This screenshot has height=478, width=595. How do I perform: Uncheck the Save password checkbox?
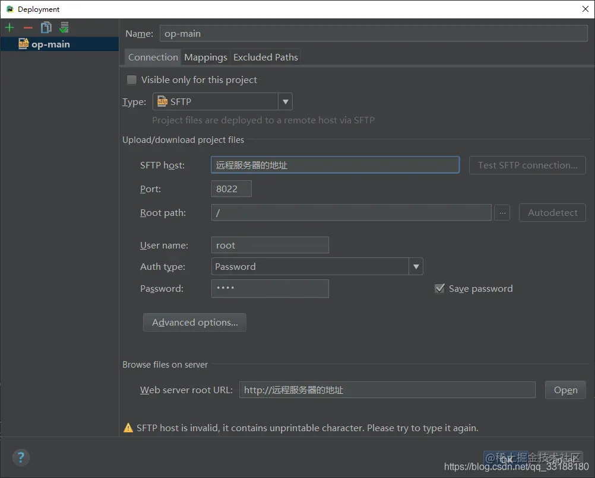click(x=439, y=288)
